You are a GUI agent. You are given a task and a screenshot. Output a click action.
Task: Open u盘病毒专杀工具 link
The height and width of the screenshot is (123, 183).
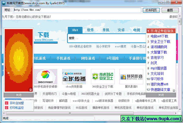coord(146,101)
